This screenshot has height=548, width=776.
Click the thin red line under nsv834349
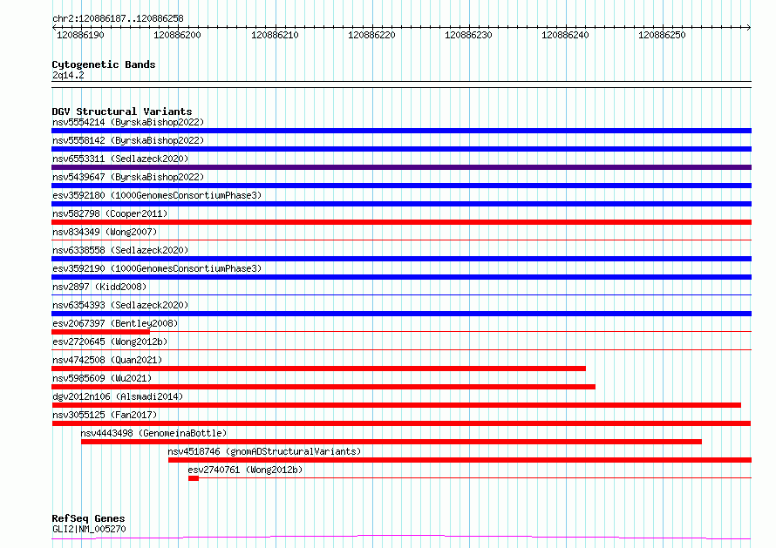point(401,240)
